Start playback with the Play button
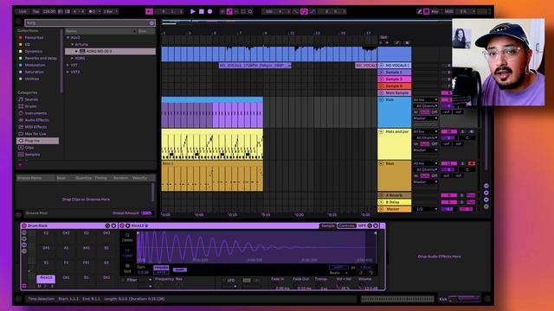Screen dimensions: 554x311 (192, 11)
